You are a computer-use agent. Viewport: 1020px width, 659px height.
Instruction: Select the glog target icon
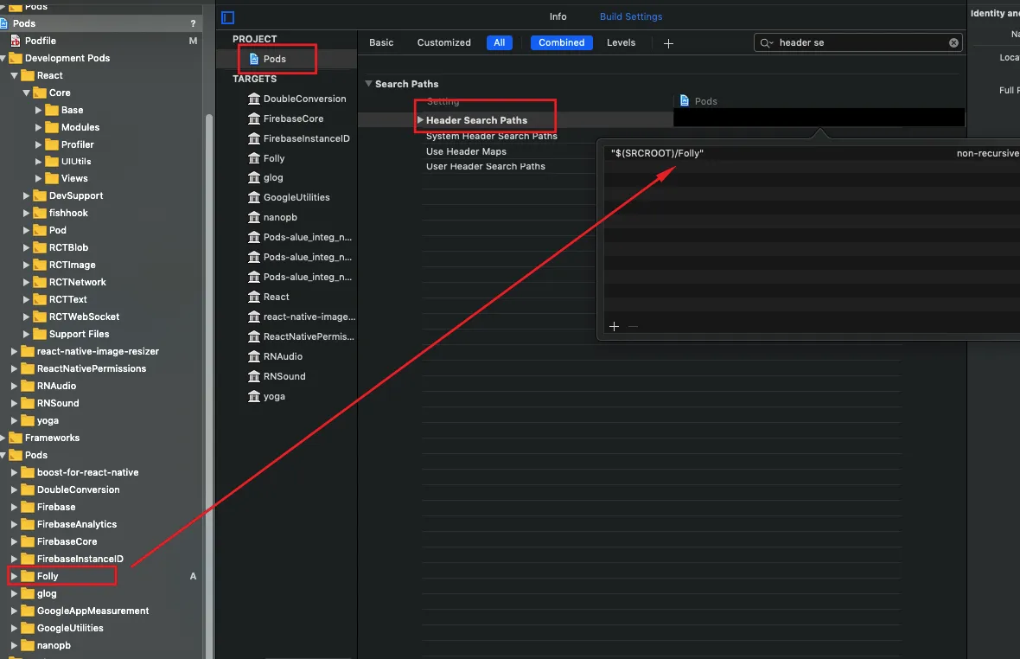pyautogui.click(x=253, y=177)
